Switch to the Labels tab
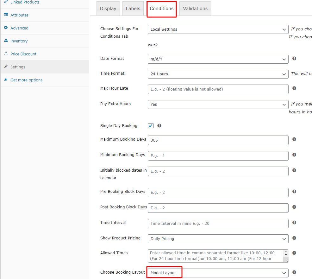Screen dimensions: 312x279 [x=133, y=9]
